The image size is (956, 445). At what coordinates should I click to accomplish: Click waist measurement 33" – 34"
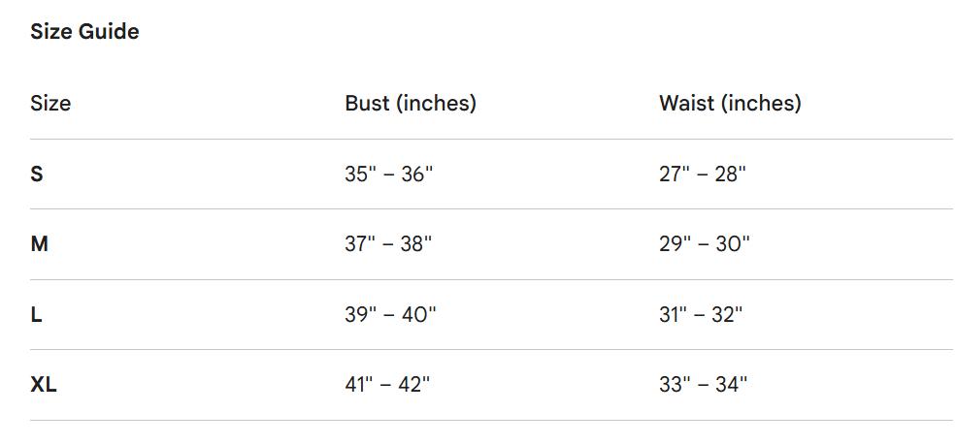[704, 385]
